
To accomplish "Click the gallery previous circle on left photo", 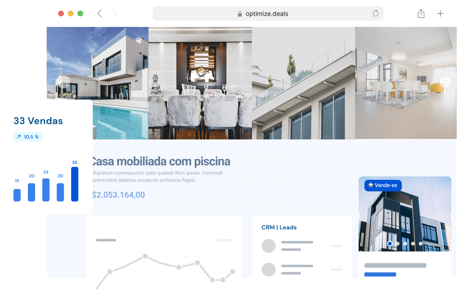I will click(63, 82).
